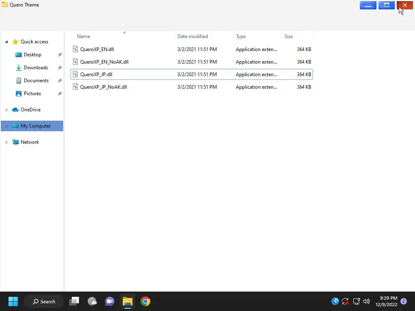Click the 364 KB size of QueroXP_JP.dll
Screen dimensions: 415x311
coord(304,75)
